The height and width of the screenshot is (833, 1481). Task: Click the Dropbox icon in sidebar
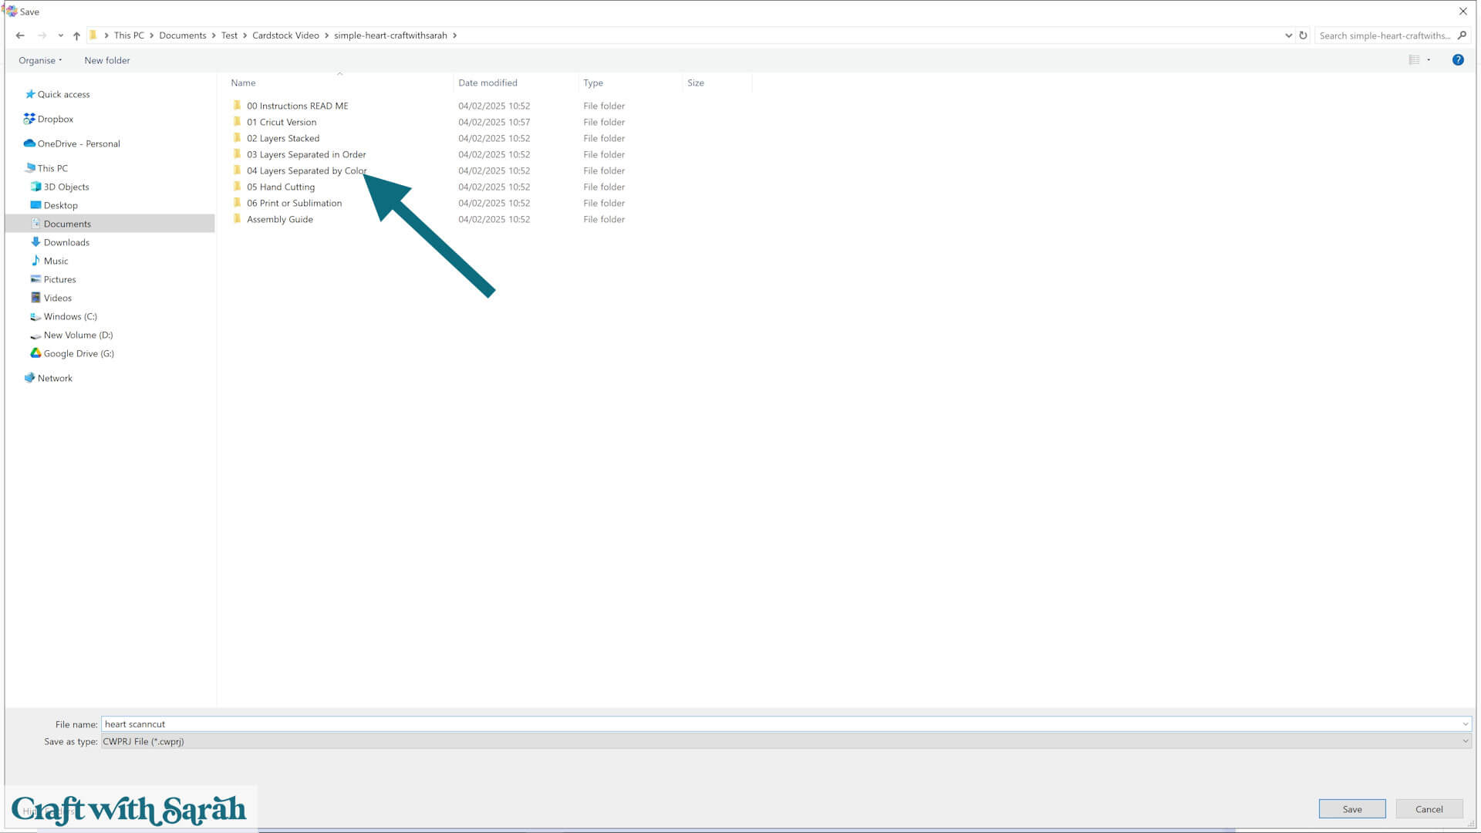pyautogui.click(x=29, y=119)
